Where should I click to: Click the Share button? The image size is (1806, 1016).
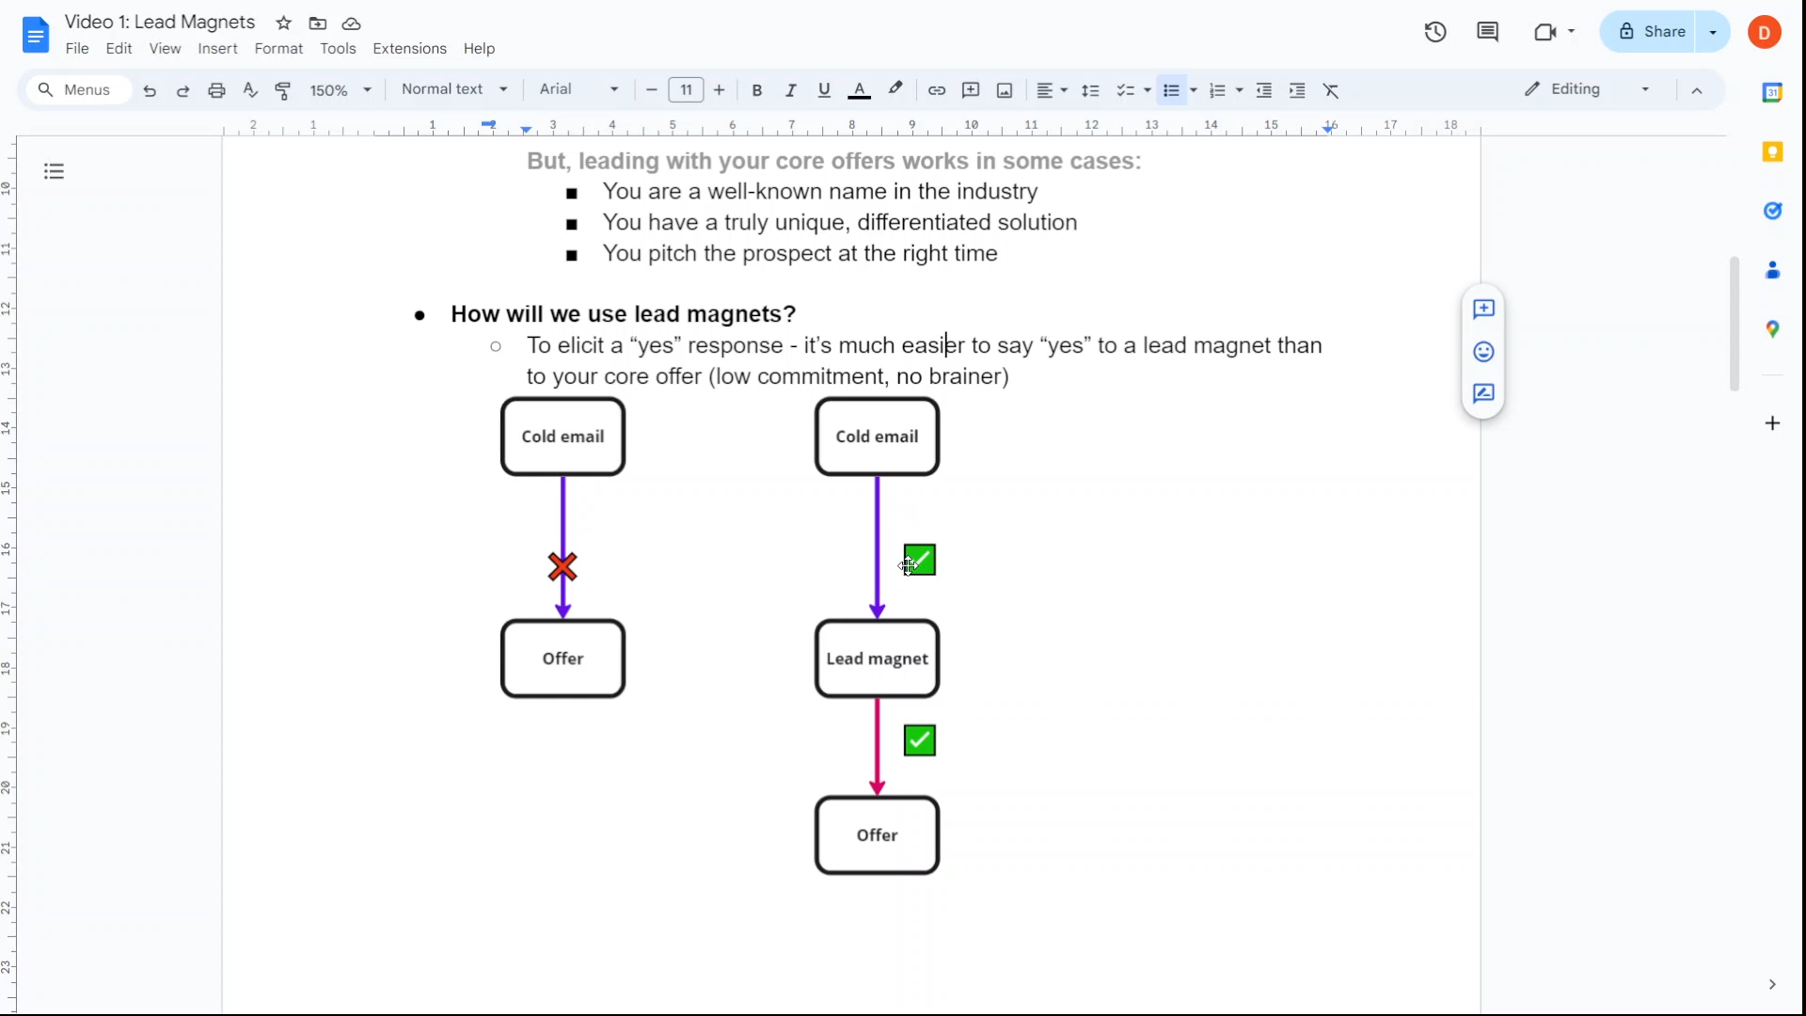click(x=1652, y=32)
